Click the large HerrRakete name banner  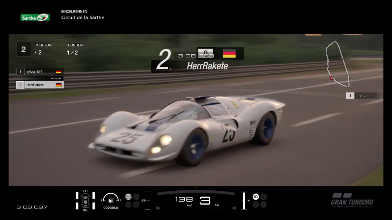[x=207, y=66]
